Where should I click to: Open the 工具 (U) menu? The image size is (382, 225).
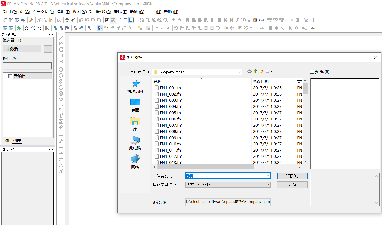(154, 12)
